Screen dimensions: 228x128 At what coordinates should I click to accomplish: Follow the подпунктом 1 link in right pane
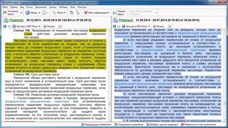[x=124, y=47]
